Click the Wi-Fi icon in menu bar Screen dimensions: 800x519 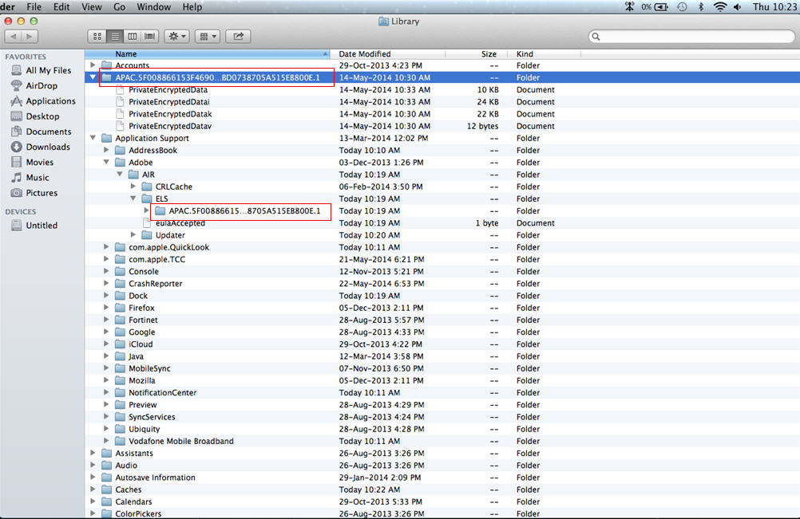tap(720, 7)
